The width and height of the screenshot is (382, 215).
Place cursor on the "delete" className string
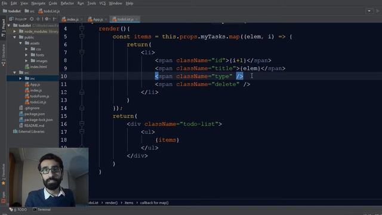[x=226, y=84]
